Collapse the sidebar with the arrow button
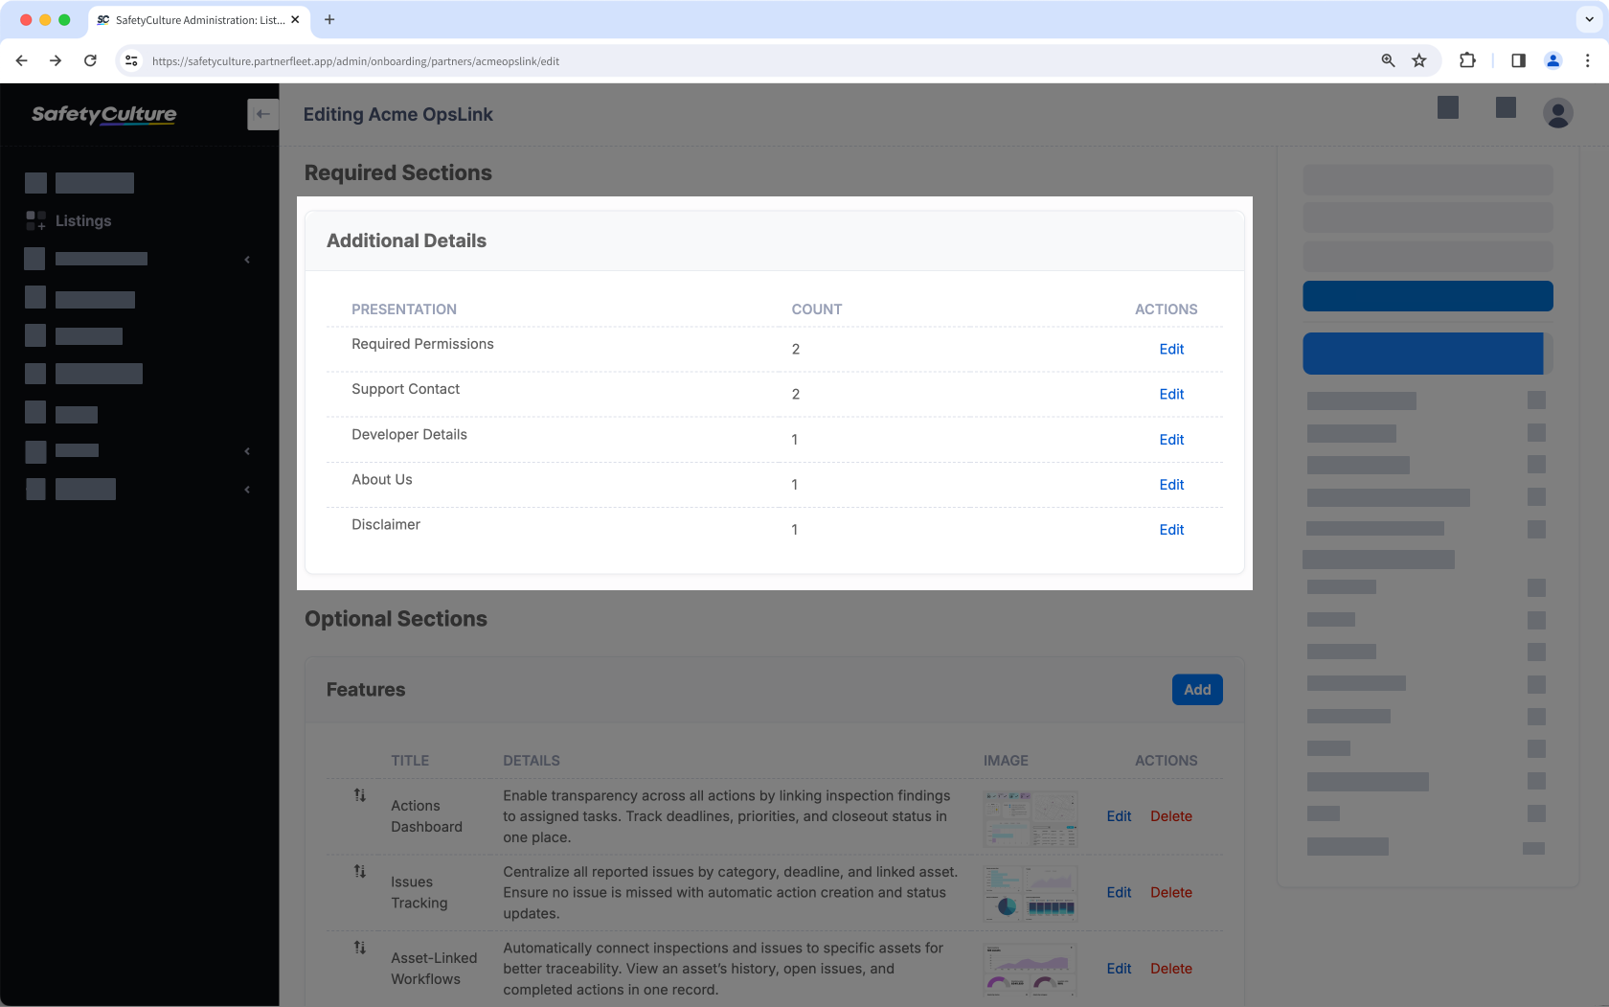1609x1007 pixels. (262, 114)
